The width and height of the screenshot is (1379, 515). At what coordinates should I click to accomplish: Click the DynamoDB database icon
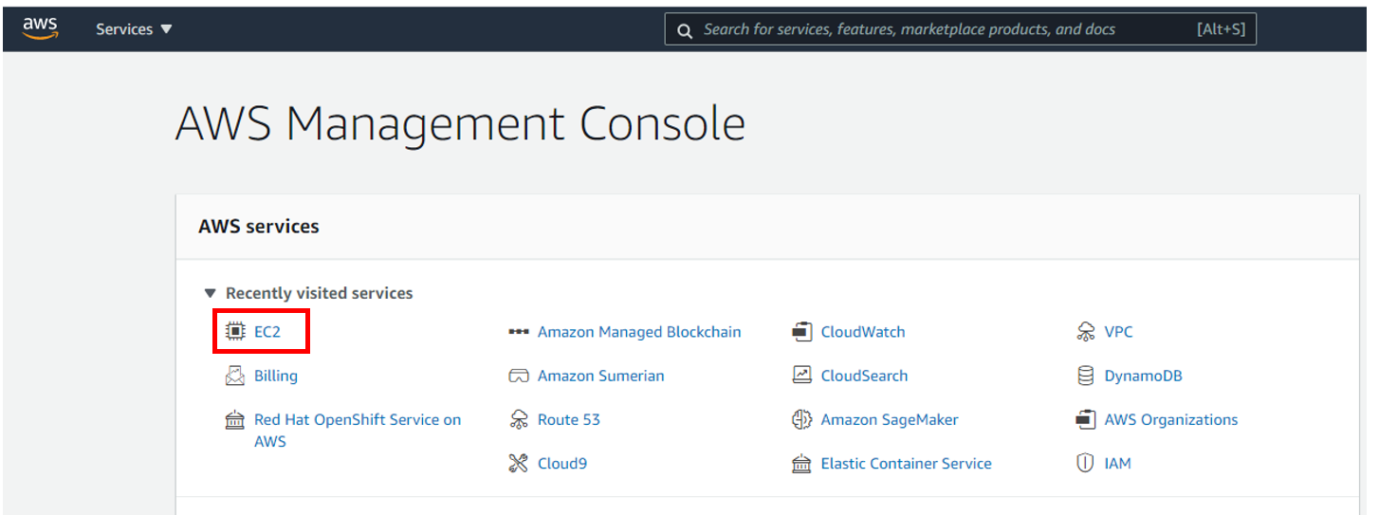(1086, 376)
